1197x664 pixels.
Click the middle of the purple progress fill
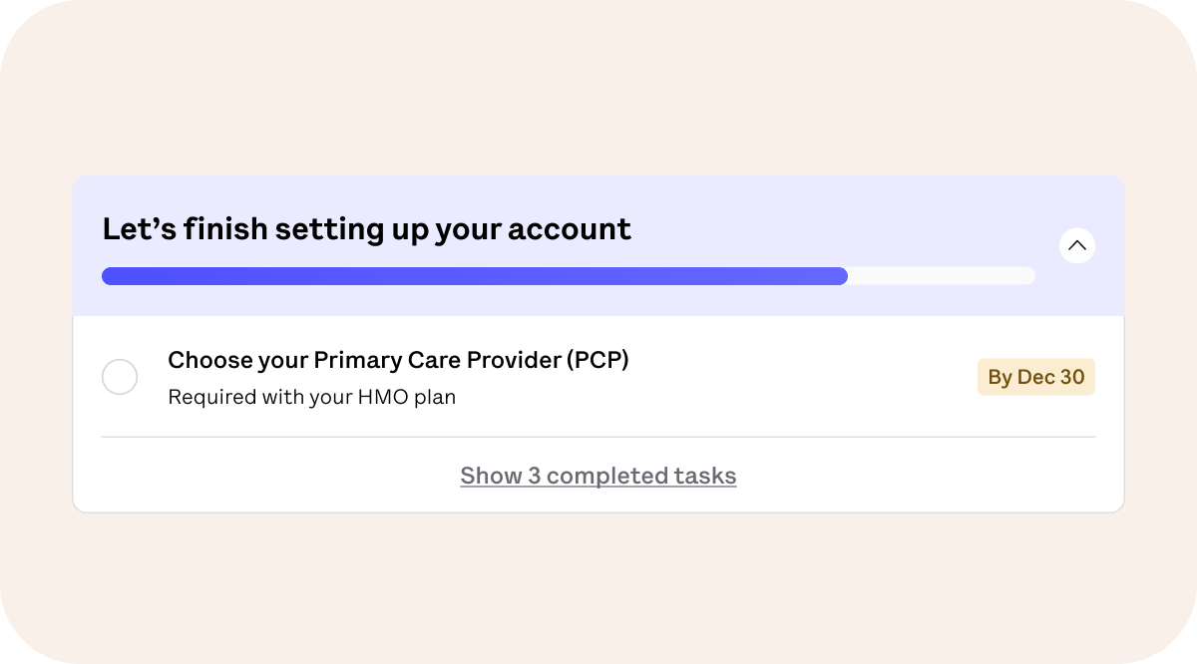(475, 276)
